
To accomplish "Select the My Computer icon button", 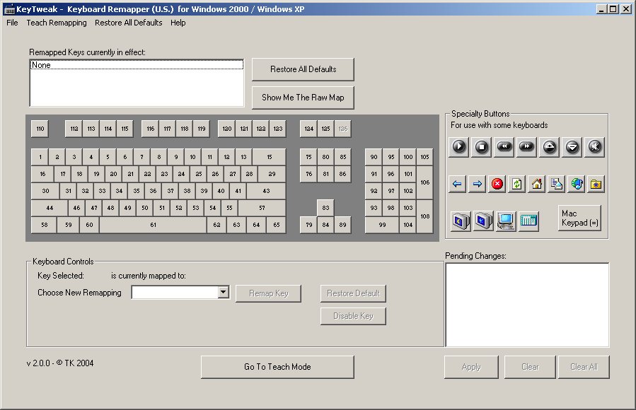I will point(506,221).
